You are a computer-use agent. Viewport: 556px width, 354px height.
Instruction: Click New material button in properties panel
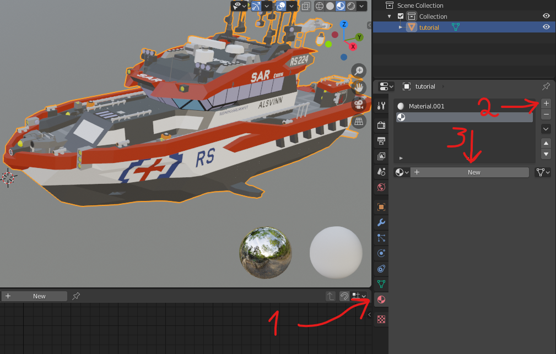[470, 172]
